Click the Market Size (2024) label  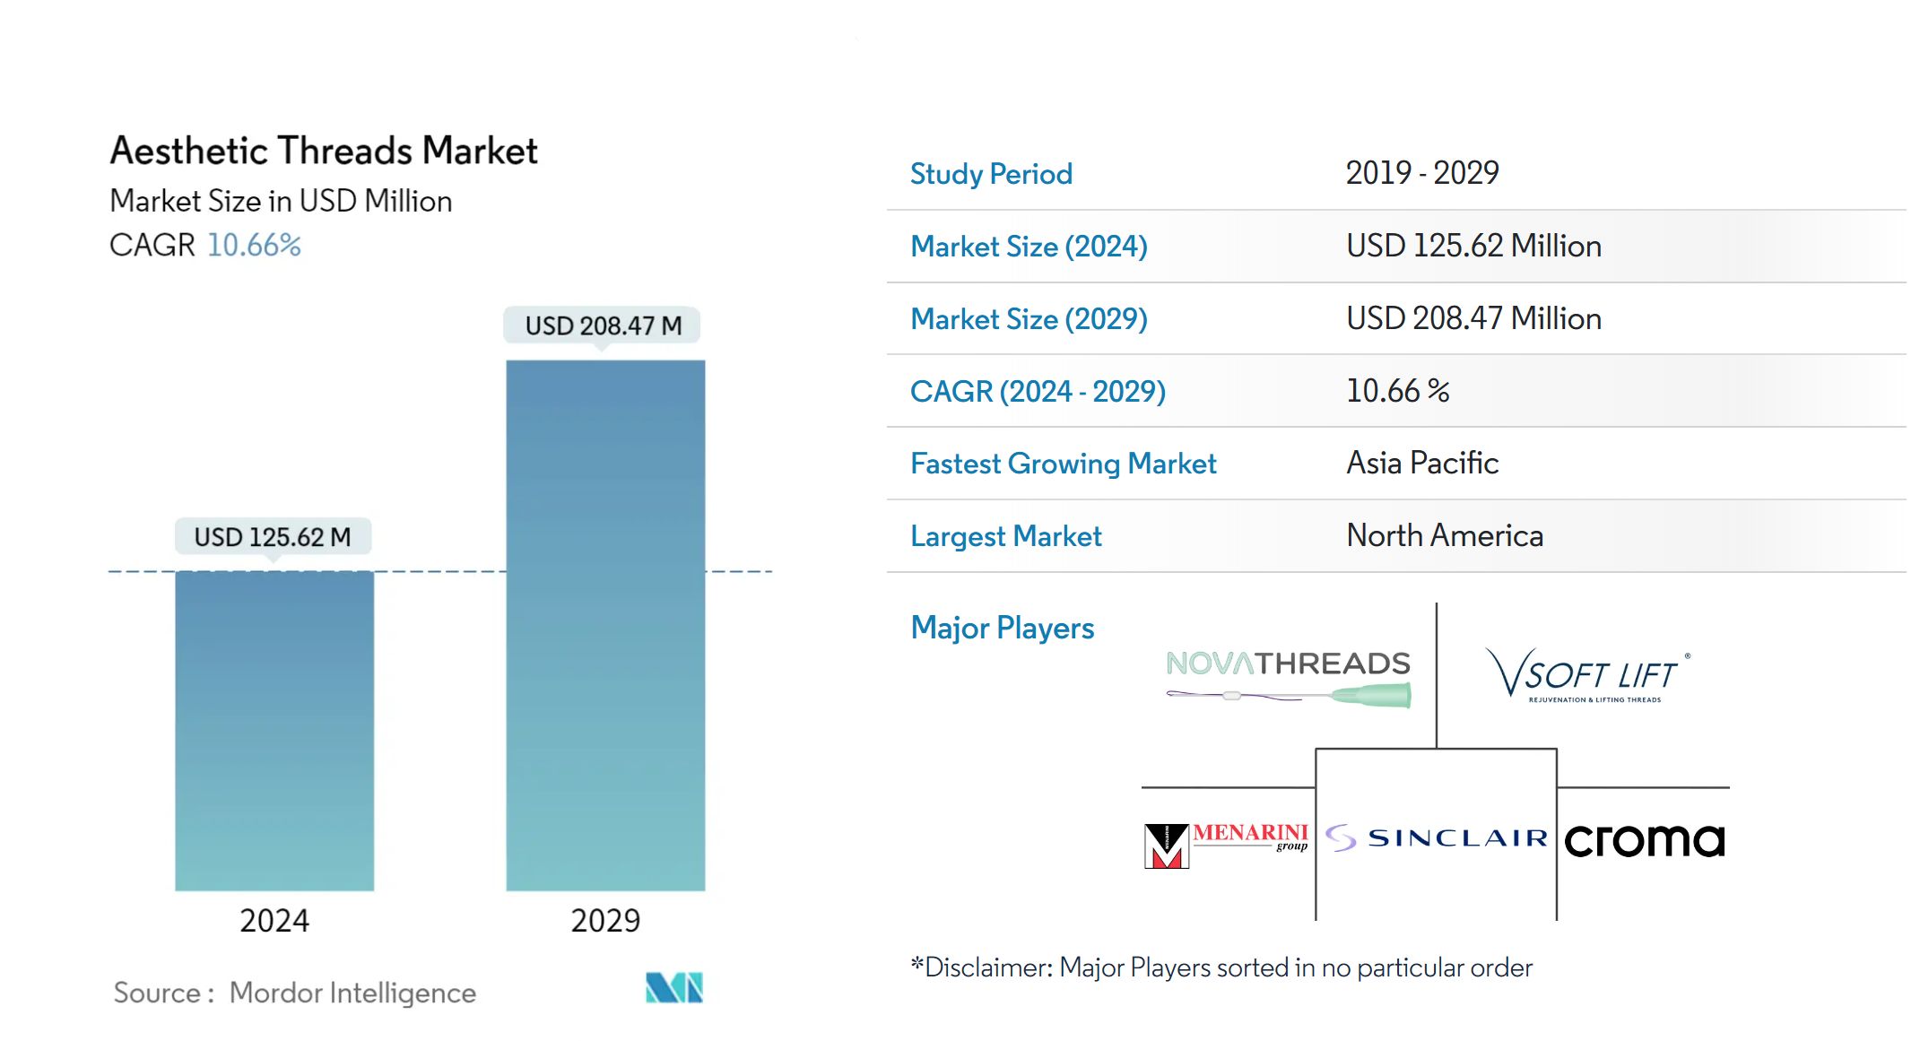click(1029, 246)
